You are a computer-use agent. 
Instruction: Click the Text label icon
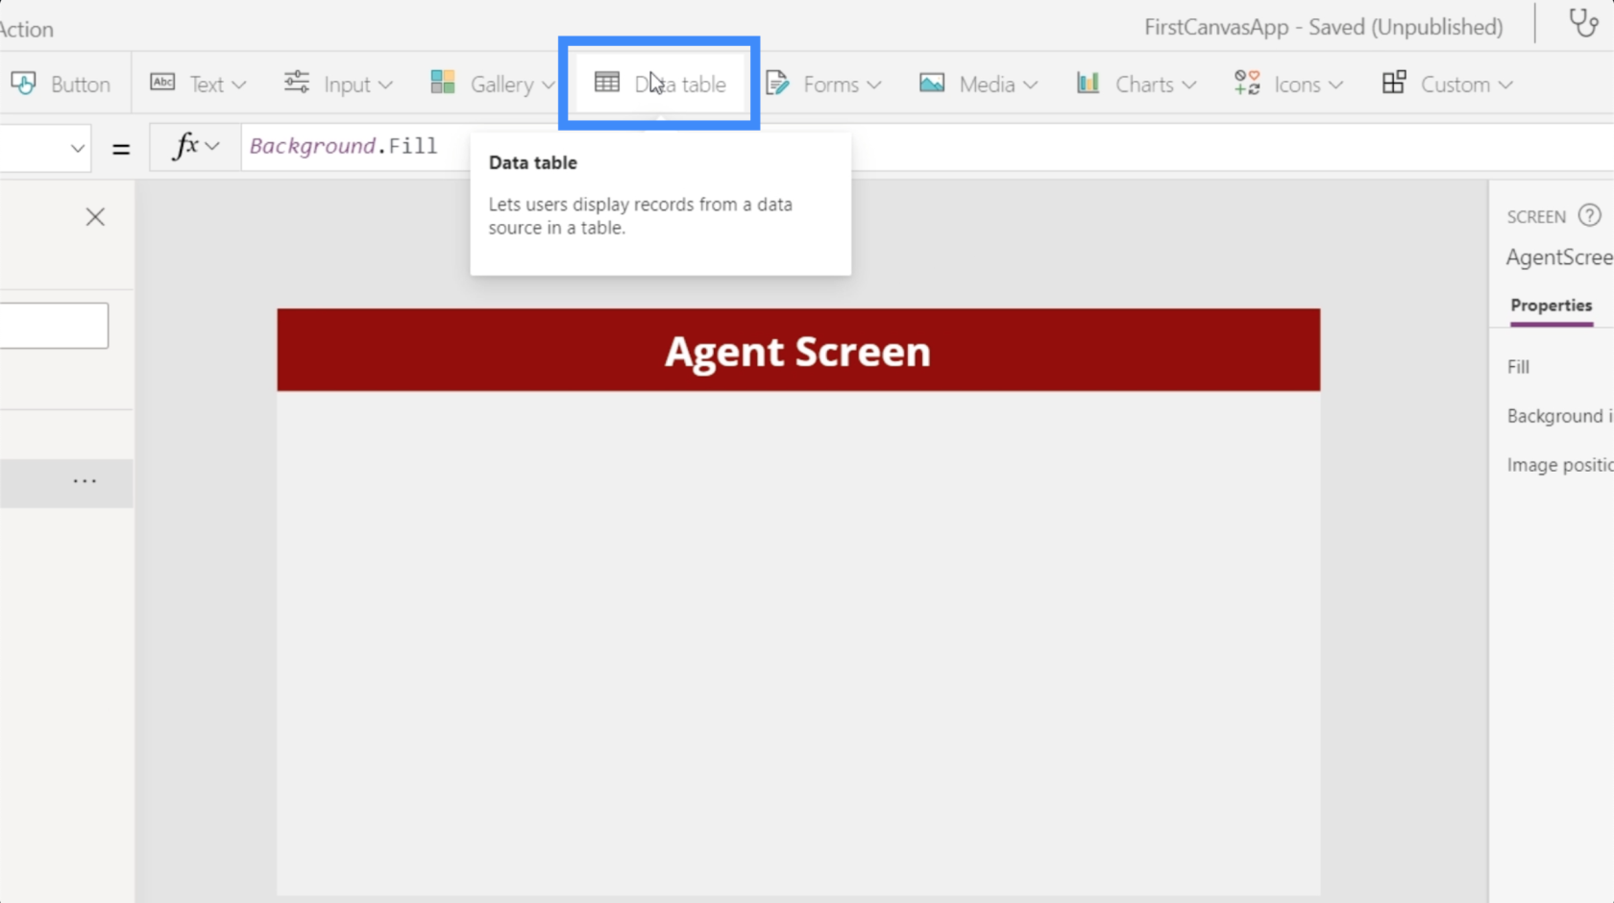point(162,83)
